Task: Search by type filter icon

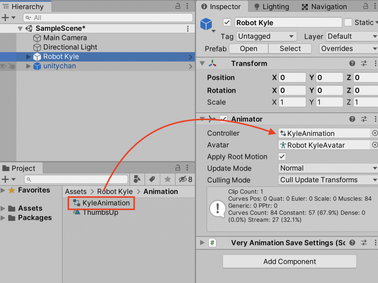Action: [137, 179]
